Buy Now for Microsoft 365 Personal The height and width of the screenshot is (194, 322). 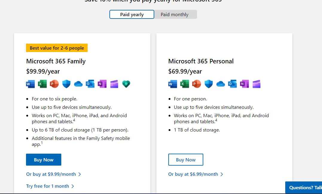[x=185, y=159]
